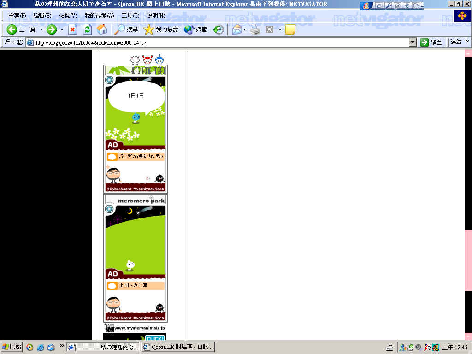Open the 上司への不満 ad link
Screen dimensions: 472x354
136,285
